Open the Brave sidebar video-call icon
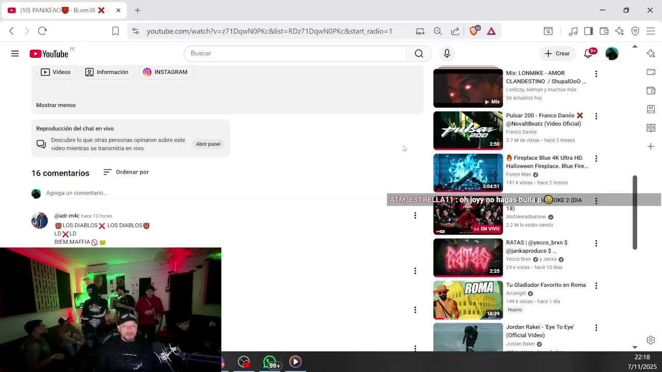This screenshot has width=662, height=372. [651, 72]
